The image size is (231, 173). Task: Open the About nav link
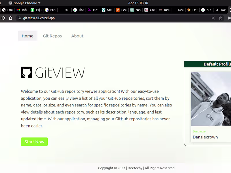pyautogui.click(x=77, y=36)
